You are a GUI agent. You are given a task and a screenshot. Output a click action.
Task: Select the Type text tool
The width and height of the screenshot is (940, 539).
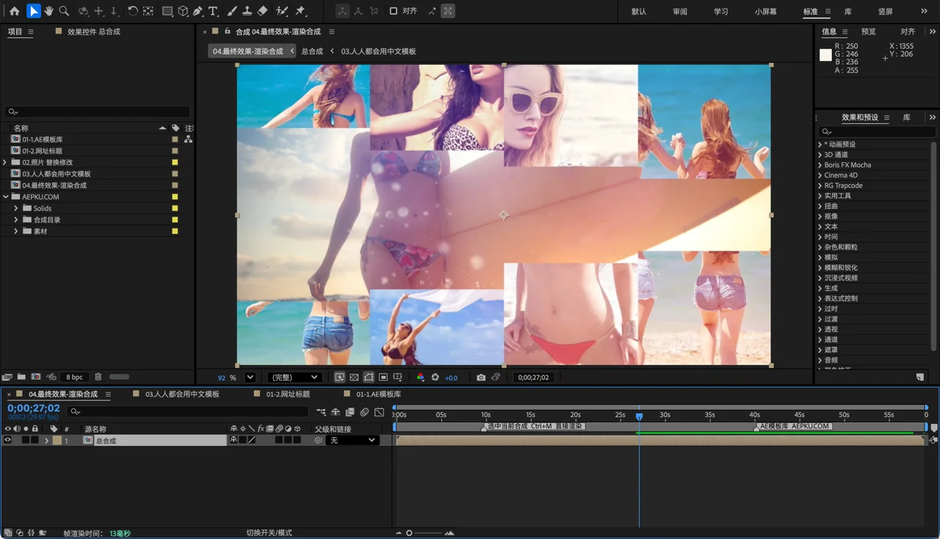[213, 11]
